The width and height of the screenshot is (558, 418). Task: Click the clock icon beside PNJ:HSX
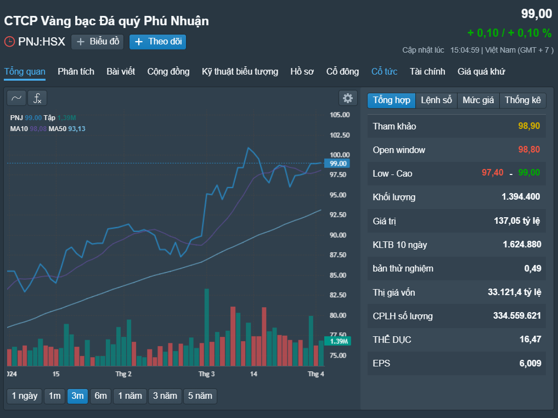coord(9,42)
